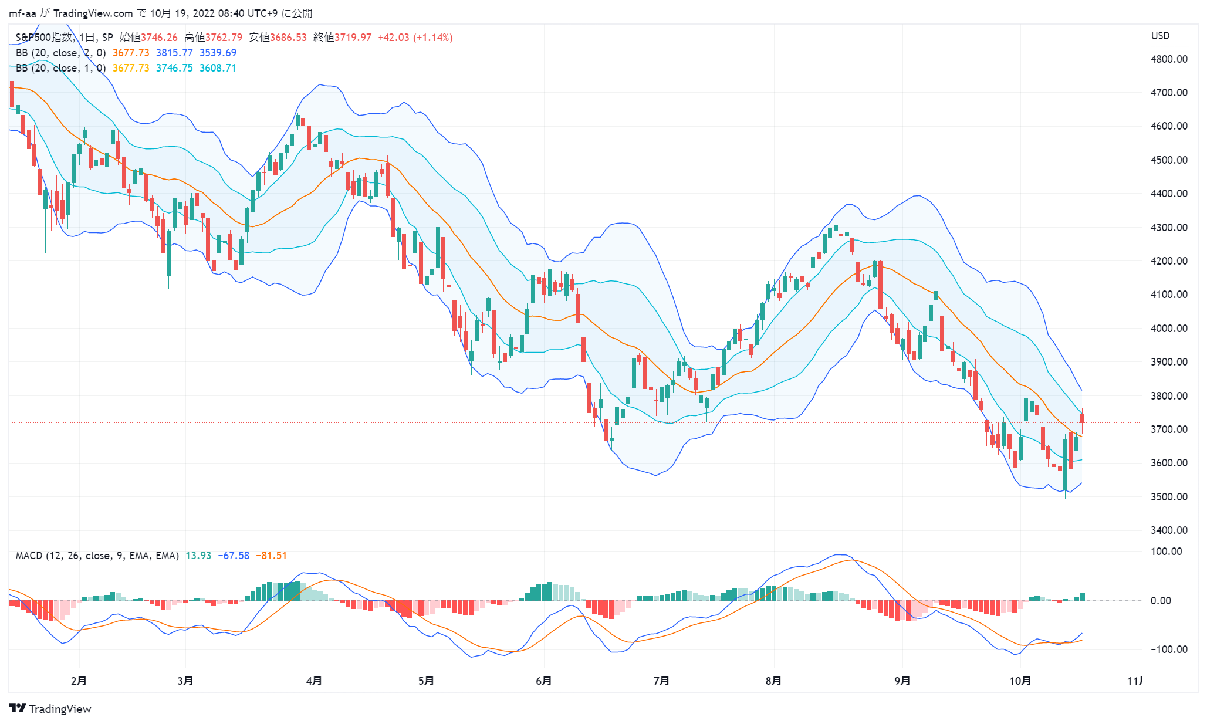
Task: Click the TradingView logo icon
Action: [x=18, y=708]
